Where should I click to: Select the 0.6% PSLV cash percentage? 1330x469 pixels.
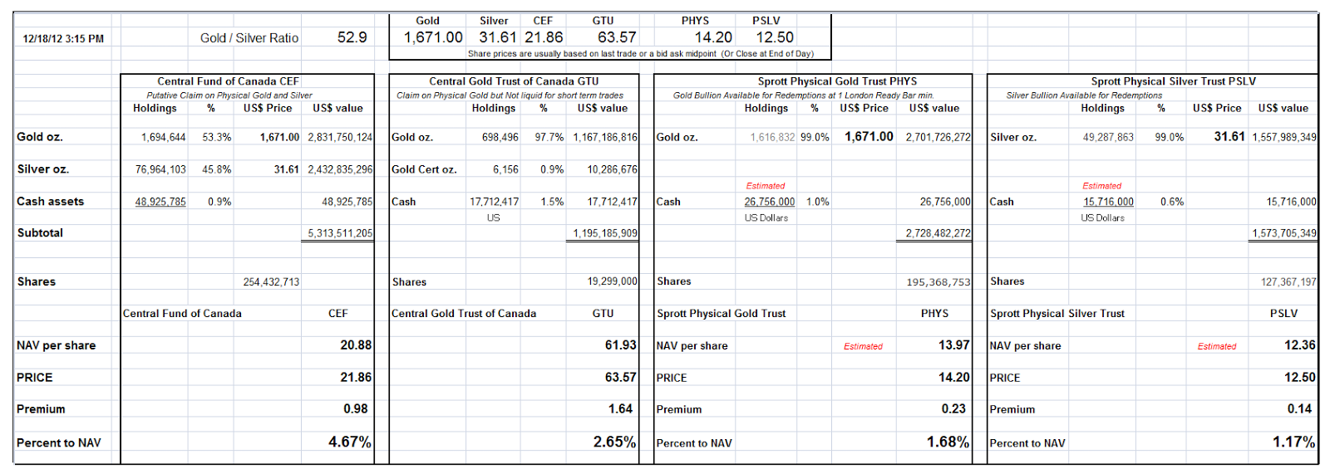(x=1172, y=202)
